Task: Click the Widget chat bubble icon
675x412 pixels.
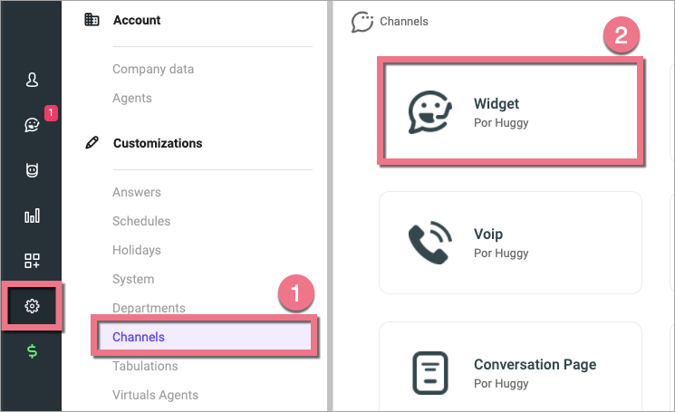Action: 429,112
